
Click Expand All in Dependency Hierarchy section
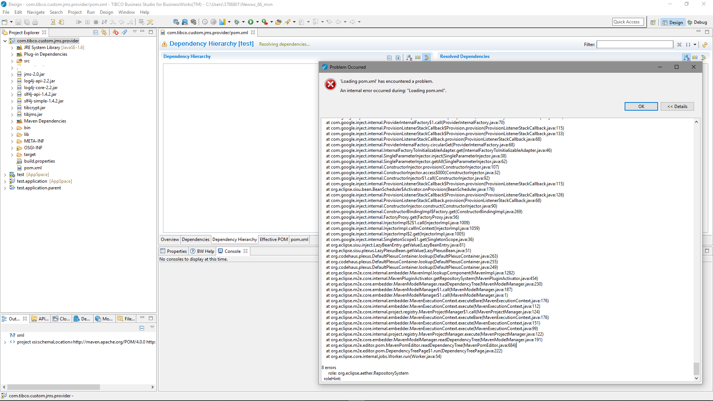tap(398, 58)
